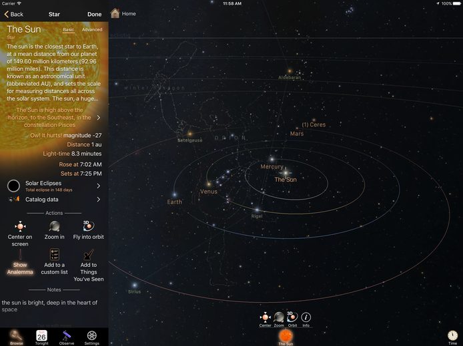Select Earth on the sky map
Screen dimensions: 463x346
pyautogui.click(x=175, y=195)
